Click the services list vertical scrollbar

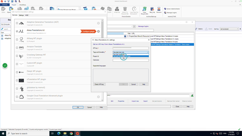tap(102, 60)
